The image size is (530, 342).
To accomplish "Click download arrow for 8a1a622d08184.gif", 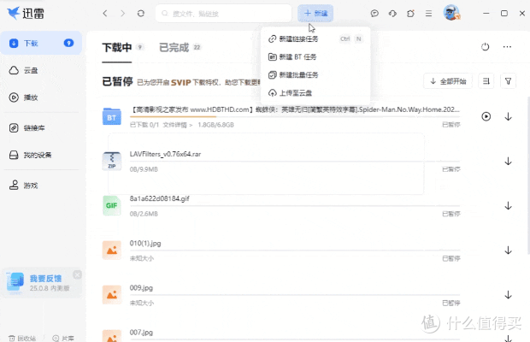I will click(508, 206).
